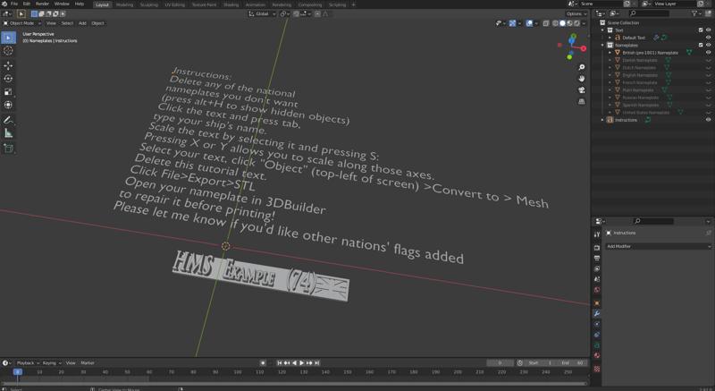Play the animation forward
The width and height of the screenshot is (715, 391).
click(x=302, y=362)
